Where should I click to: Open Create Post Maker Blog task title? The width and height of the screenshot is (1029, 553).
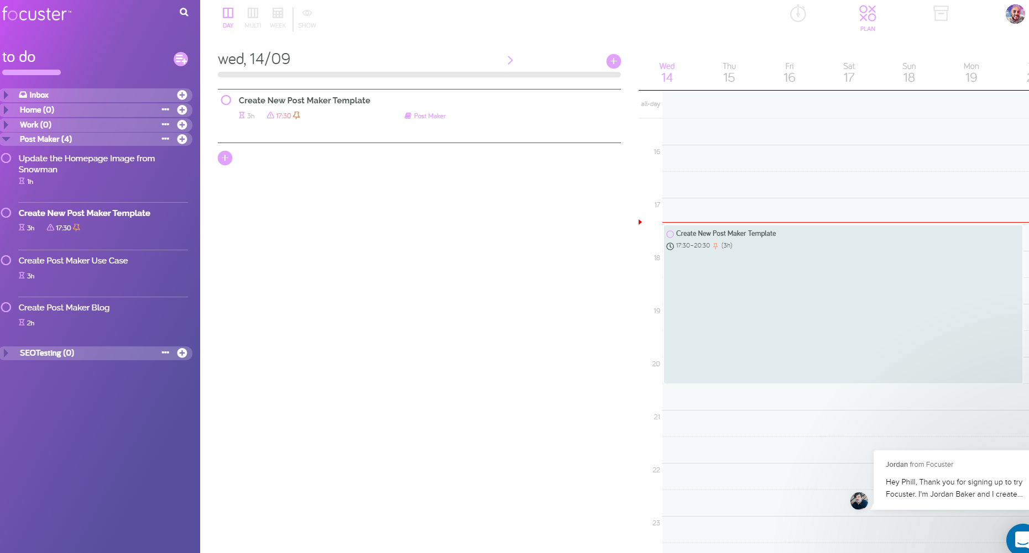click(64, 307)
